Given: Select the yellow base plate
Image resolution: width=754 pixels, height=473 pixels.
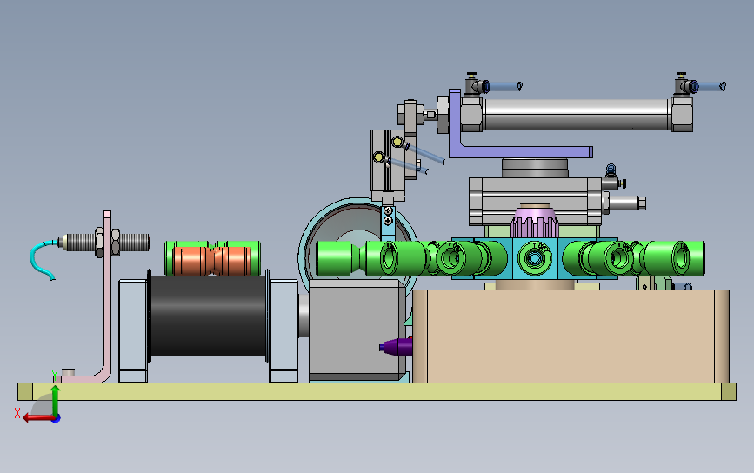Looking at the screenshot, I should [x=377, y=391].
